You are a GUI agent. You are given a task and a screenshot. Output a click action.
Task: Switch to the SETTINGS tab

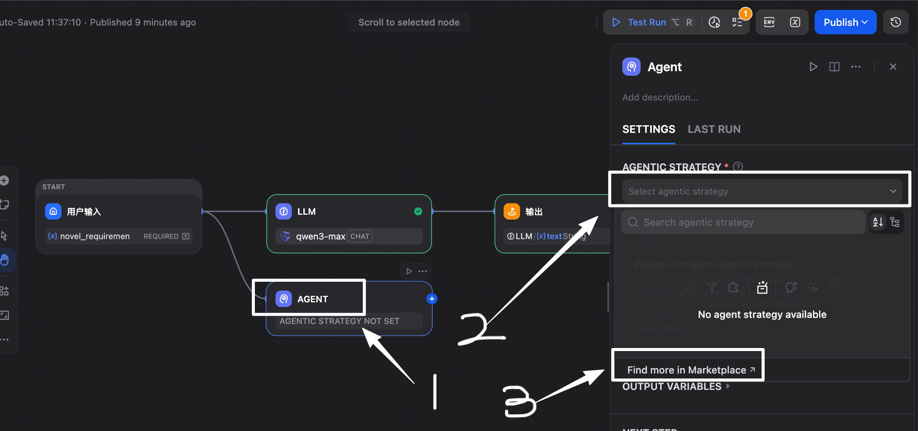(x=649, y=129)
